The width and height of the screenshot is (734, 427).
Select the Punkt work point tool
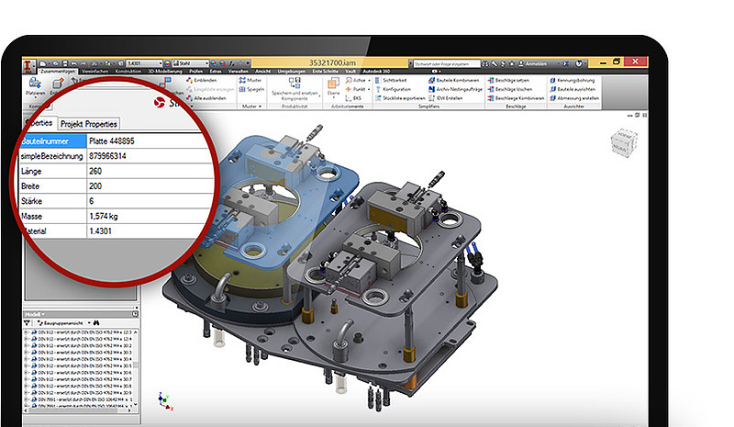coord(356,89)
